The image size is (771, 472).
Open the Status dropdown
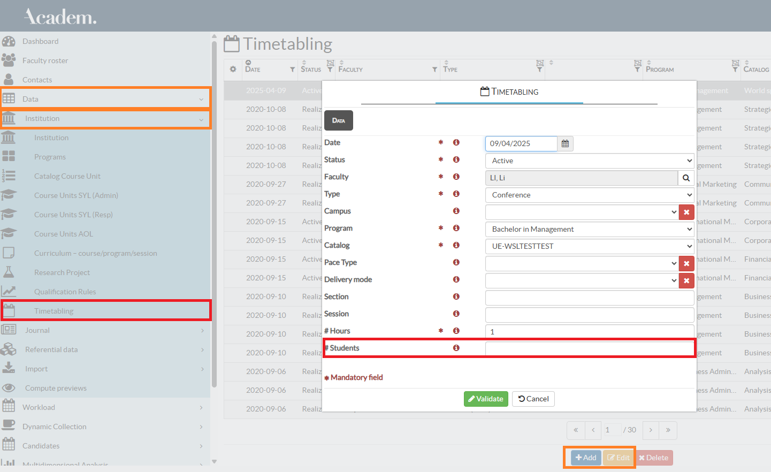(589, 161)
